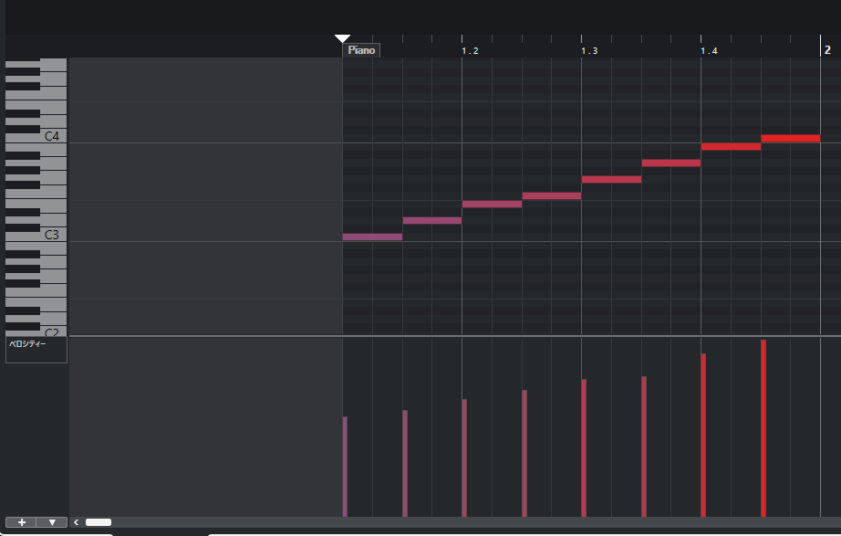Click ruler position 1.3
The width and height of the screenshot is (841, 536).
[588, 51]
